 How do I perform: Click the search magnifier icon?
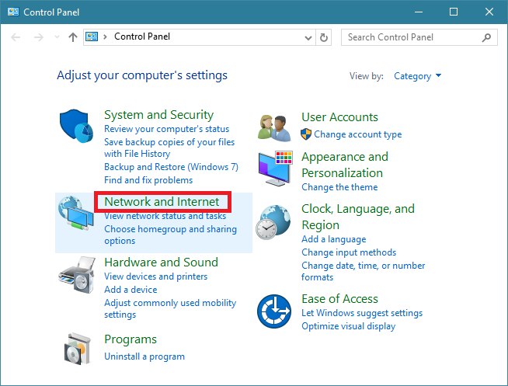(x=486, y=37)
